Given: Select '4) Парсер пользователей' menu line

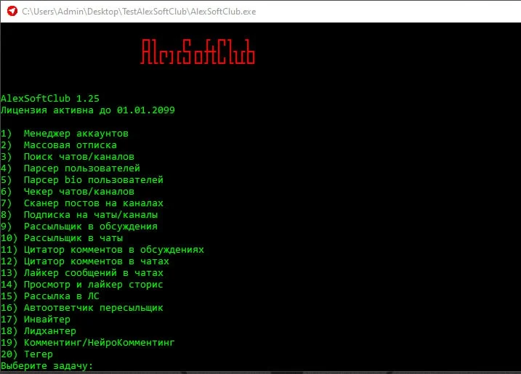Looking at the screenshot, I should coord(70,168).
